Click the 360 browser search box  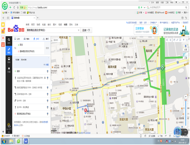[x=167, y=7]
